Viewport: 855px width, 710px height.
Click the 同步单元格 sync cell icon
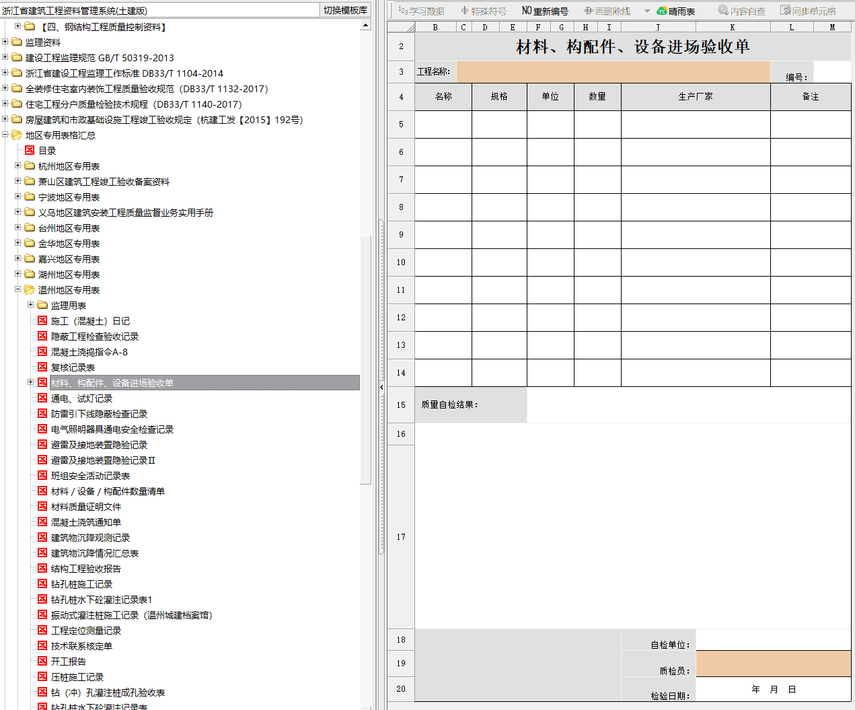tap(808, 11)
